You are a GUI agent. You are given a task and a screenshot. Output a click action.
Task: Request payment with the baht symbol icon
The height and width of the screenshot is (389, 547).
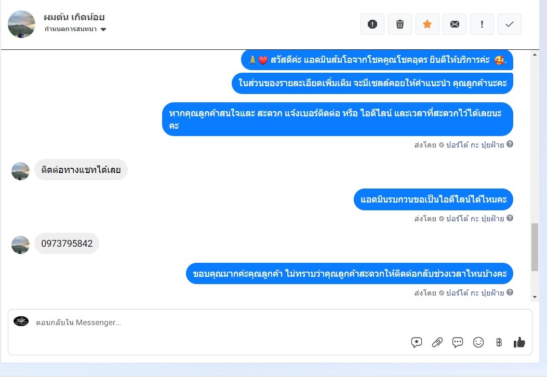tap(499, 342)
